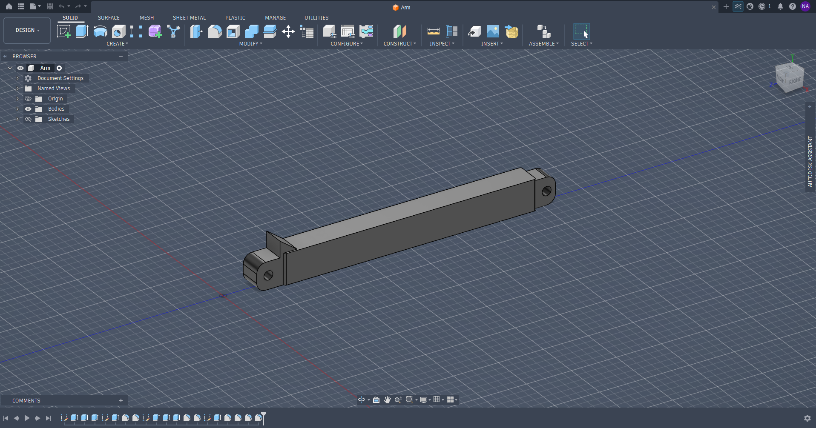This screenshot has height=428, width=816.
Task: Open the Job Status clock icon
Action: 762,6
